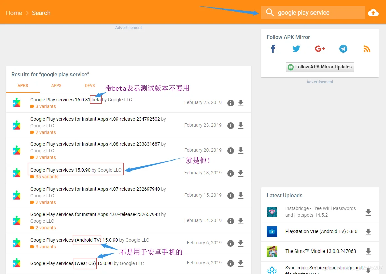The height and width of the screenshot is (274, 386).
Task: Go to Home breadcrumb
Action: pos(14,13)
